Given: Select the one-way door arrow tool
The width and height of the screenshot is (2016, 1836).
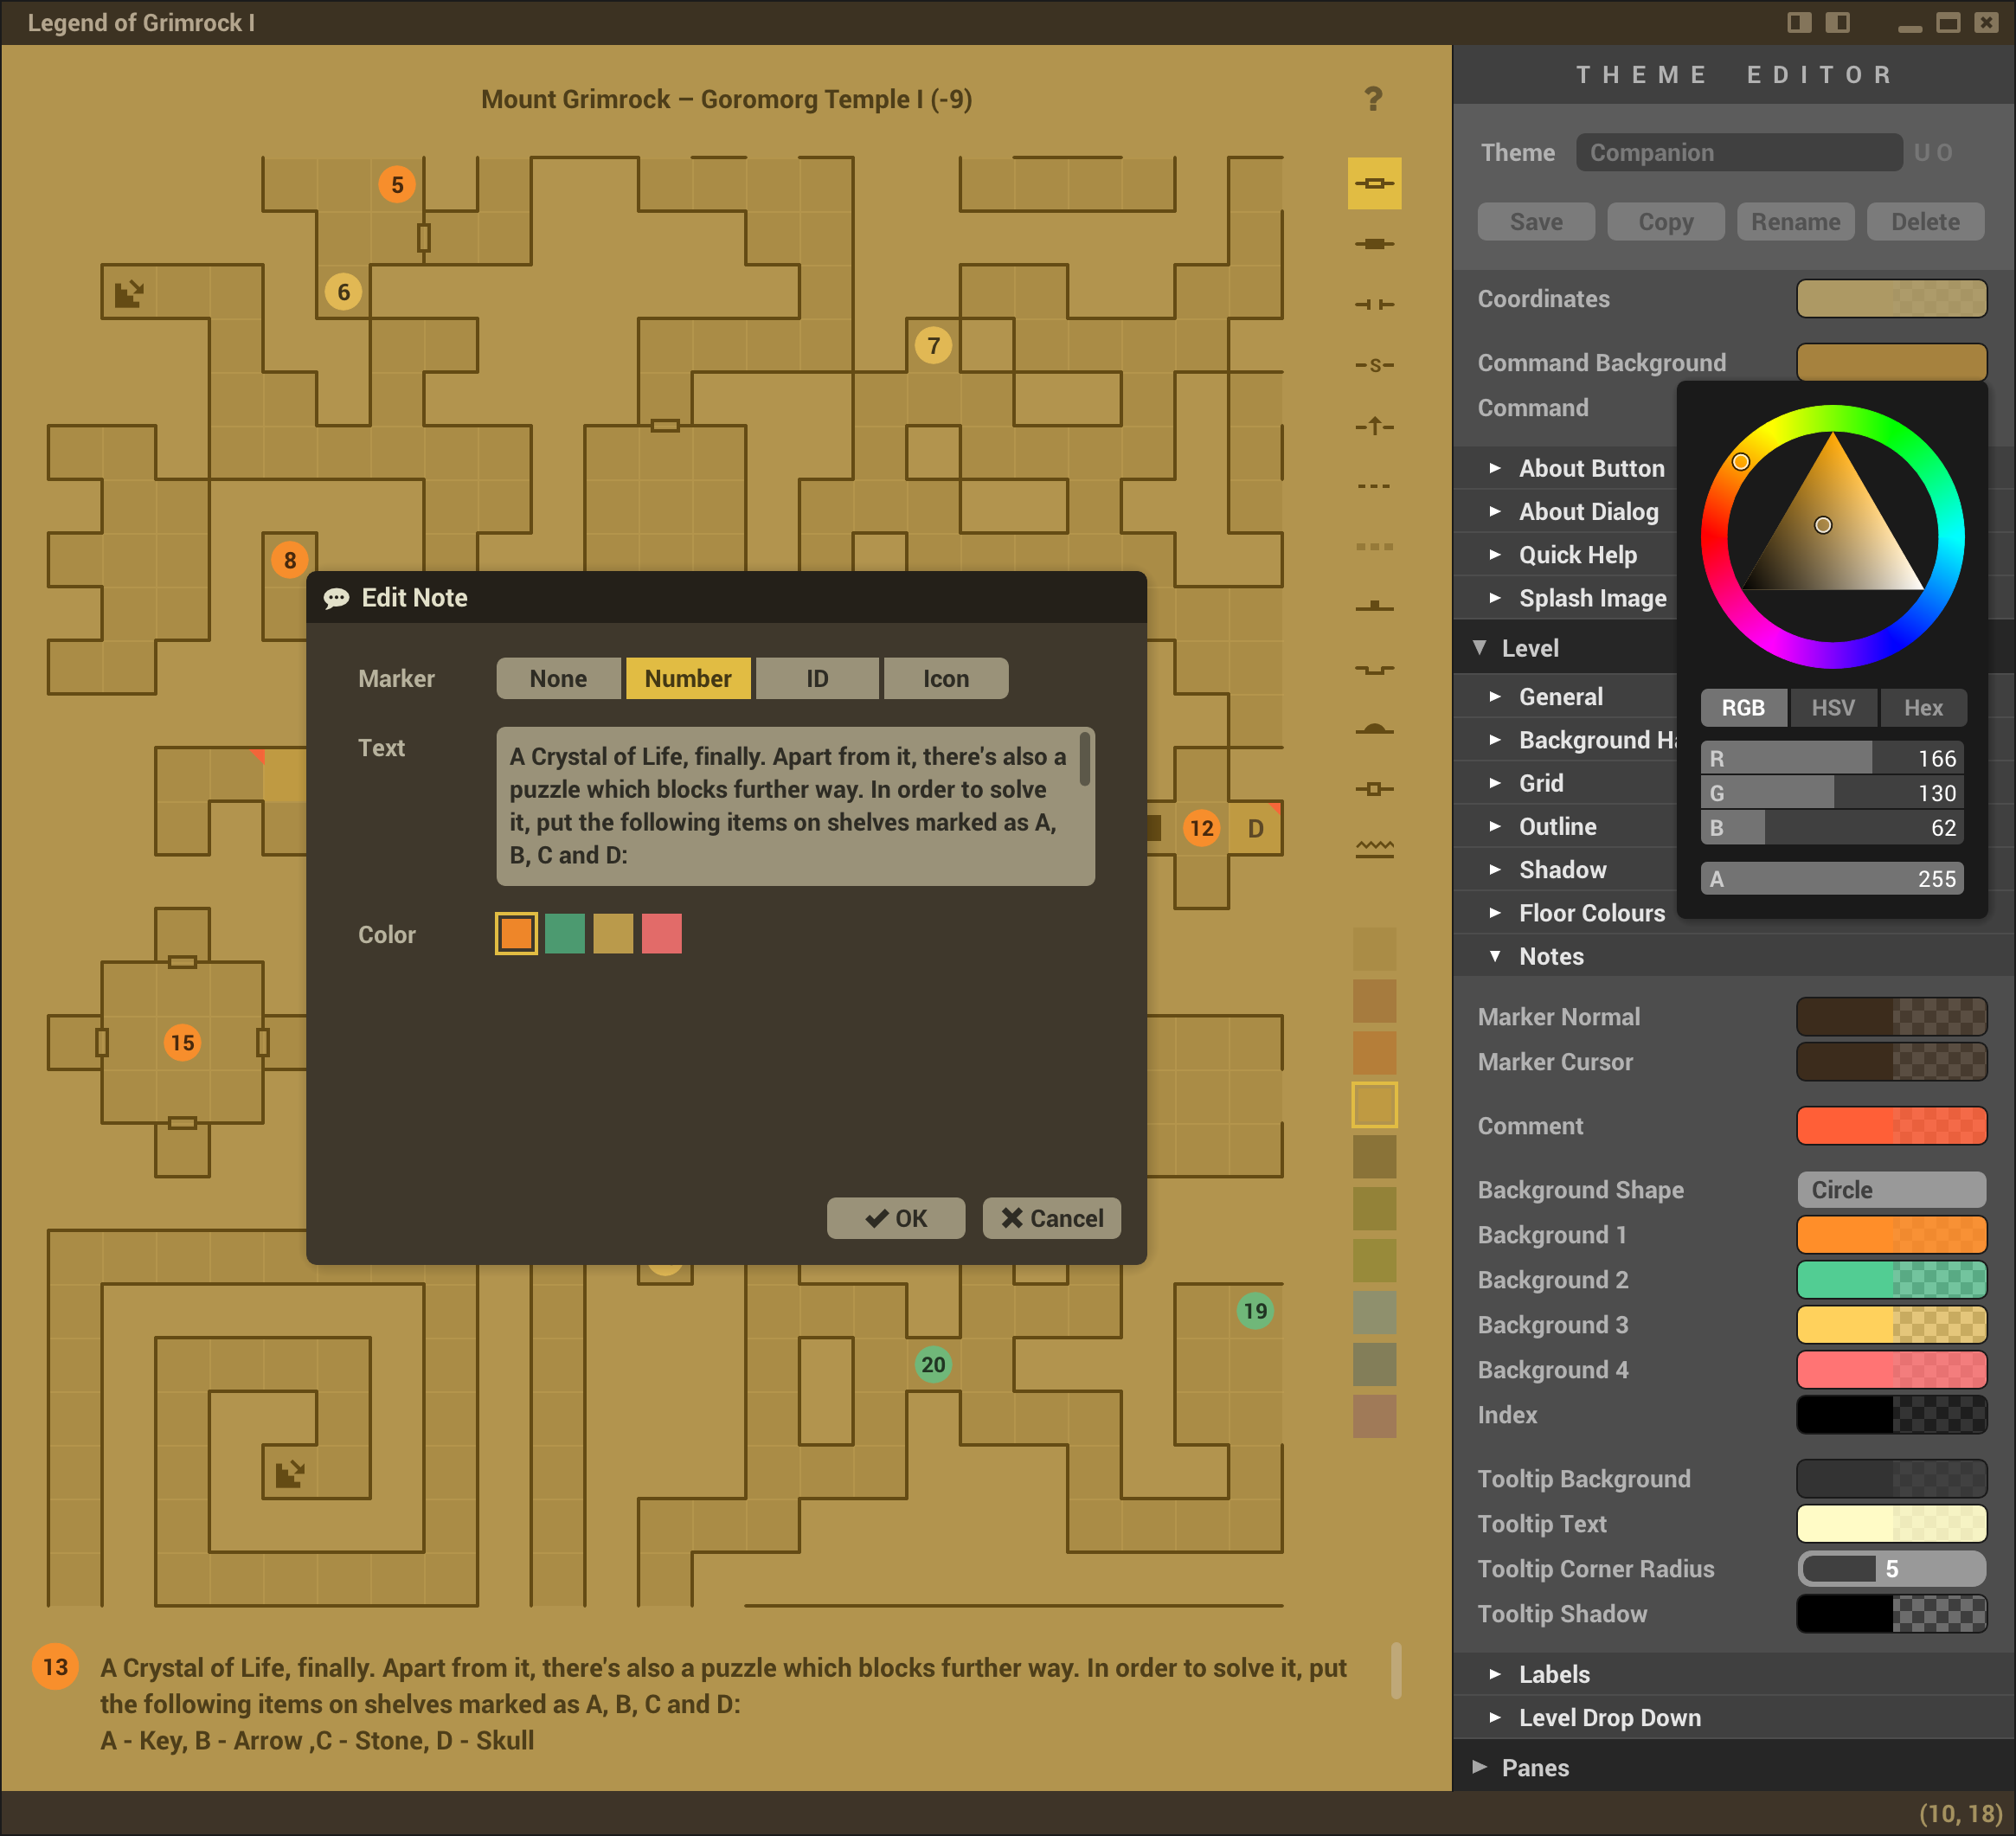Looking at the screenshot, I should tap(1374, 426).
